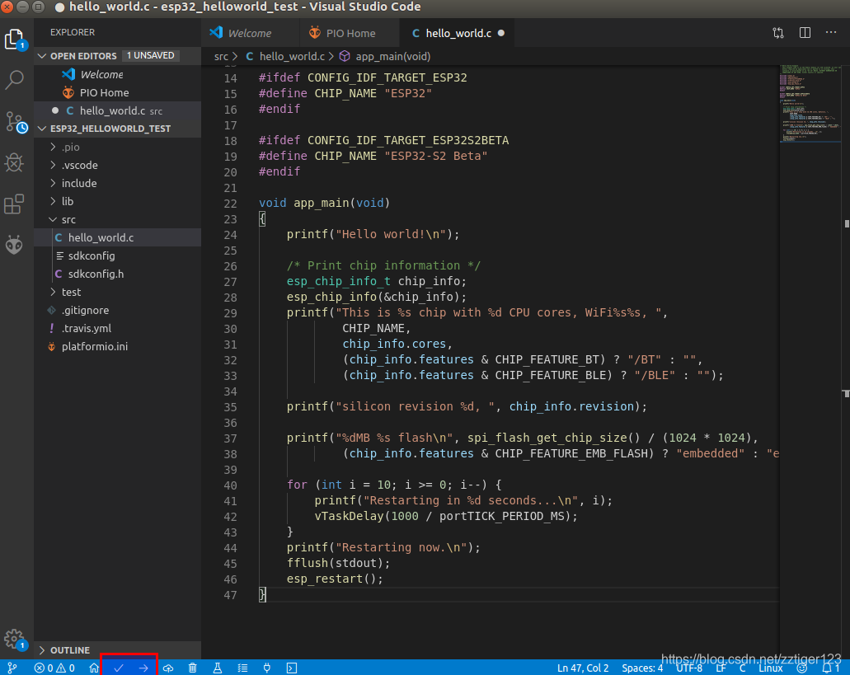The image size is (850, 675).
Task: Open the editor More Actions menu
Action: click(831, 32)
